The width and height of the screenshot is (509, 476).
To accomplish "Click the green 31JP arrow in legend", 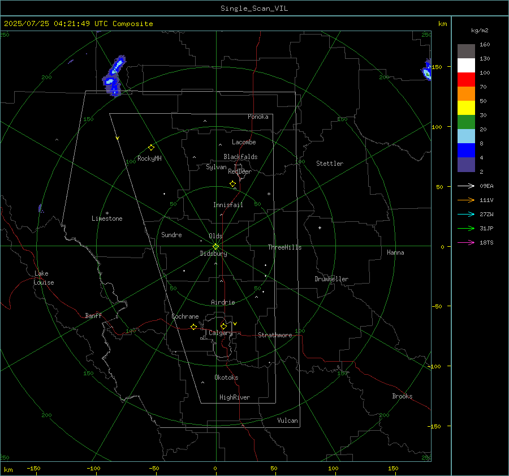I will 466,229.
